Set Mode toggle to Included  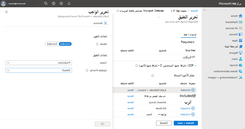click(x=65, y=44)
